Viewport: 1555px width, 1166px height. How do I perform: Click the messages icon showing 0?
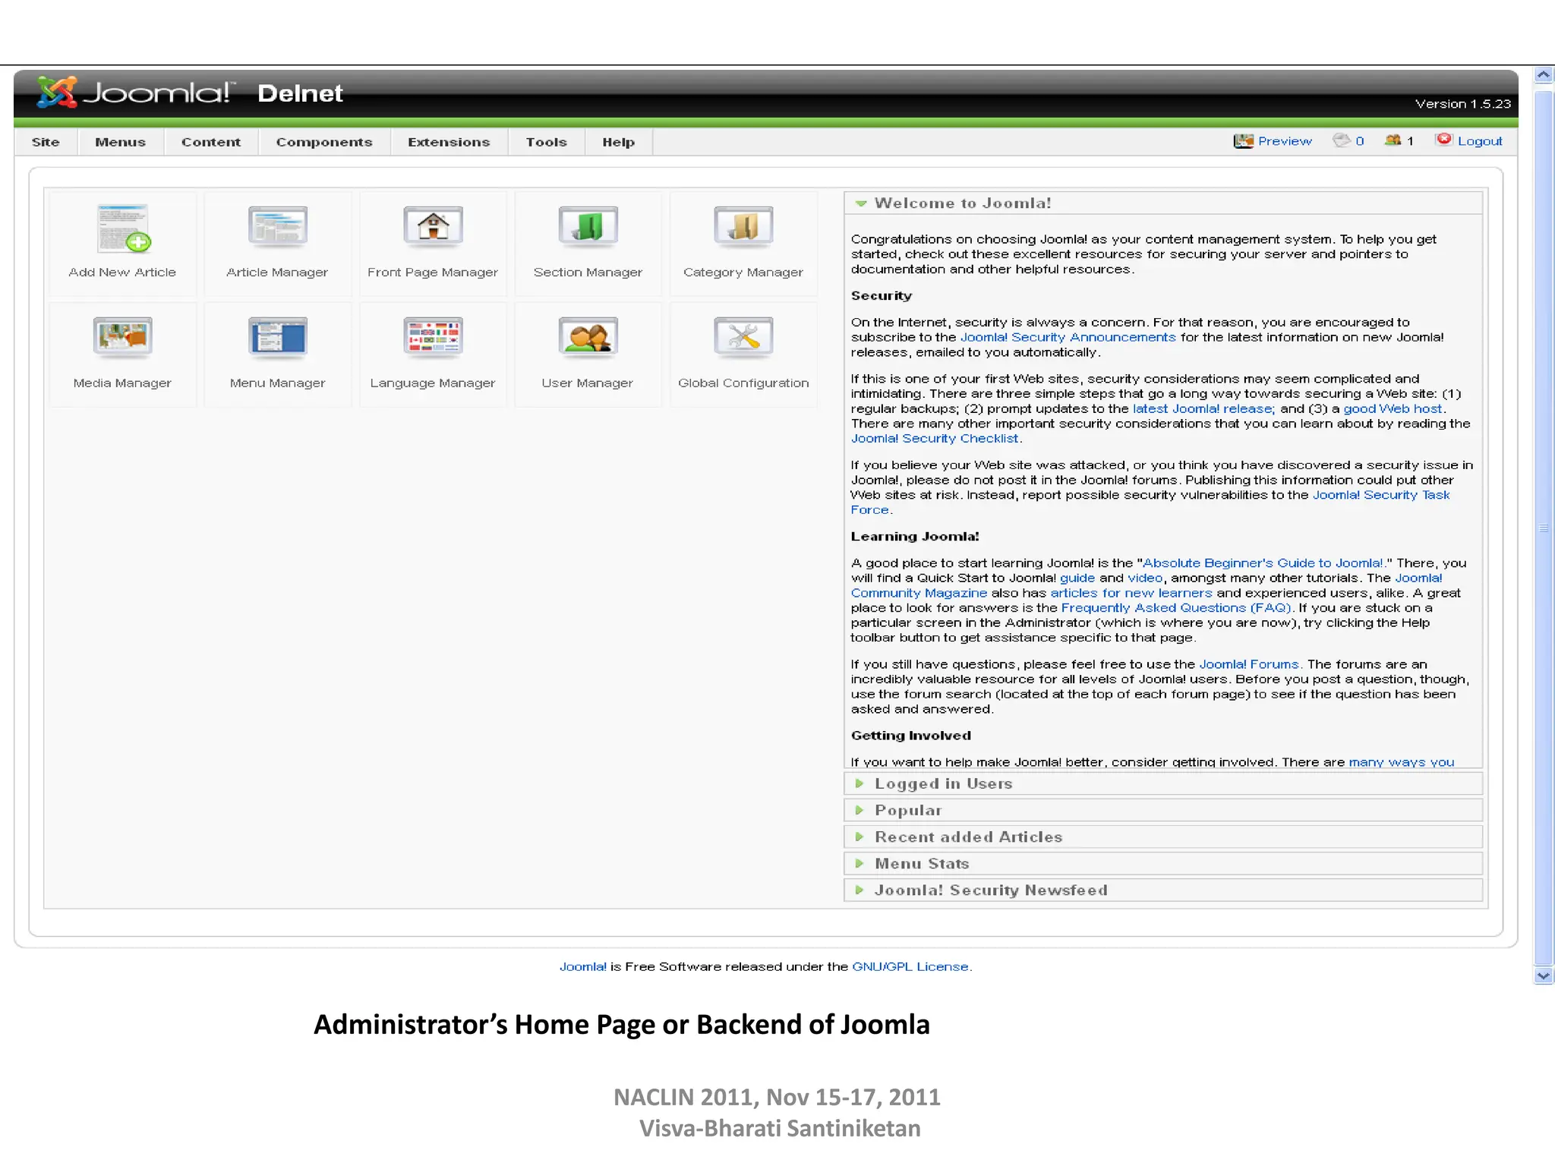1342,140
